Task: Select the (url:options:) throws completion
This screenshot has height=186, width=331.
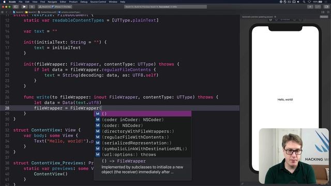Action: pos(143,154)
